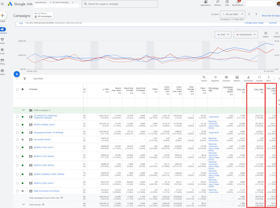Viewport: 280px width, 208px height.
Task: Open the Appearance settings icon
Action: click(x=205, y=2)
